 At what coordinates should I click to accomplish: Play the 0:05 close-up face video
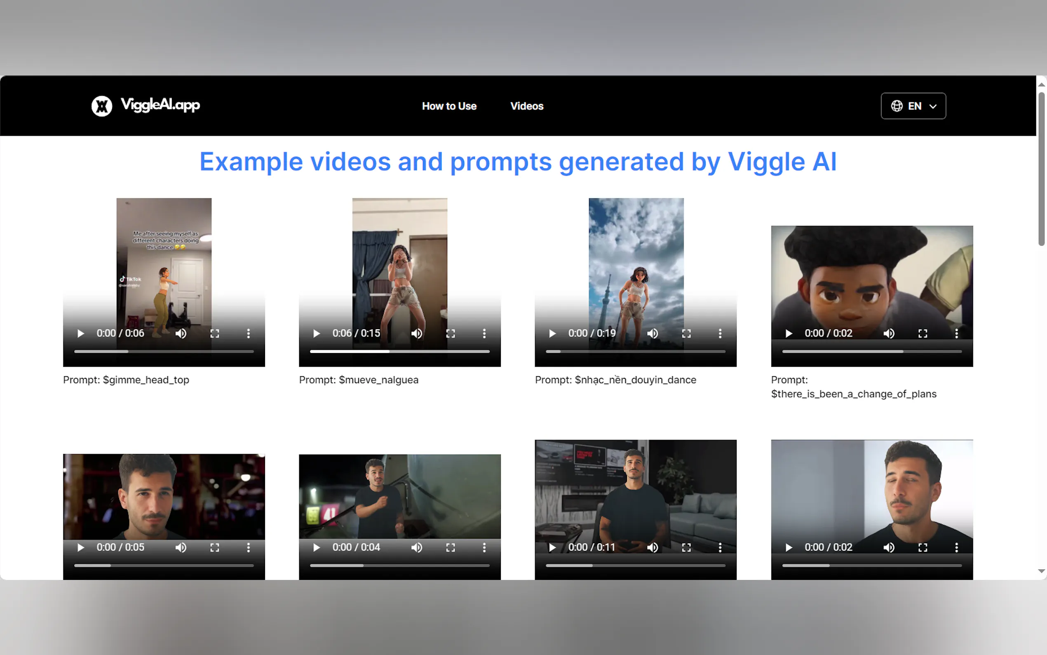click(x=80, y=547)
